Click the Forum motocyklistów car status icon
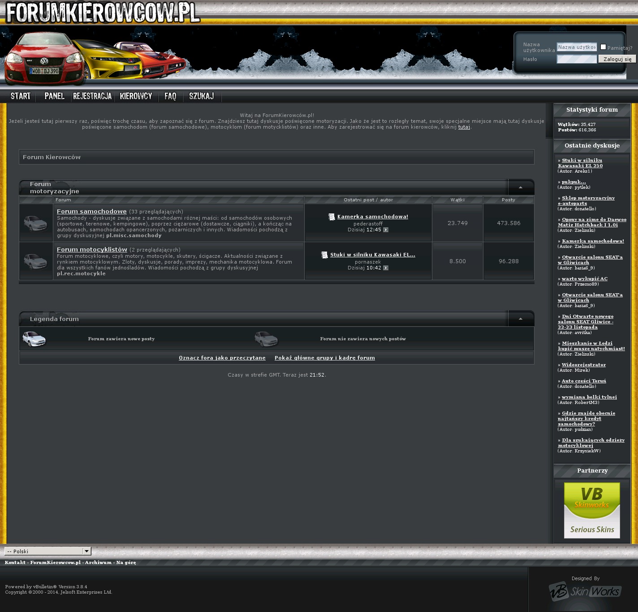This screenshot has height=612, width=638. [35, 261]
